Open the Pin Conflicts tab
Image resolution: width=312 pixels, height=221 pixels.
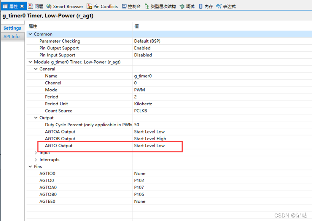point(106,6)
